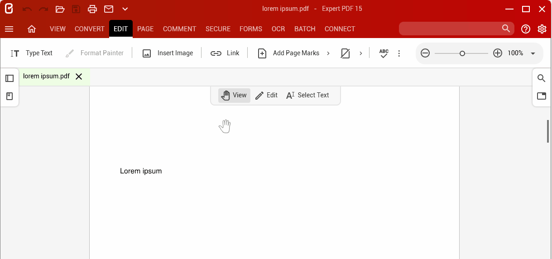Switch to Select Text mode

308,95
